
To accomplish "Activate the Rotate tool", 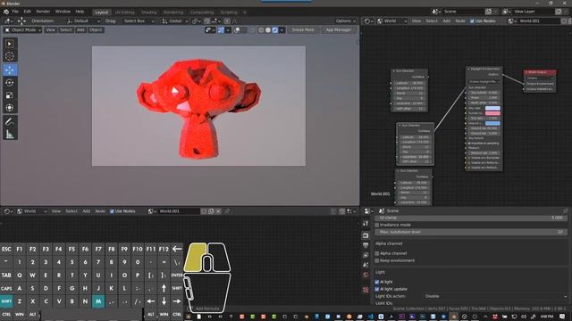I will pyautogui.click(x=10, y=83).
